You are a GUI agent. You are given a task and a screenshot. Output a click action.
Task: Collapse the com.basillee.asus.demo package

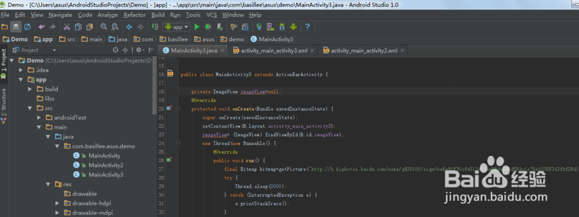click(57, 146)
